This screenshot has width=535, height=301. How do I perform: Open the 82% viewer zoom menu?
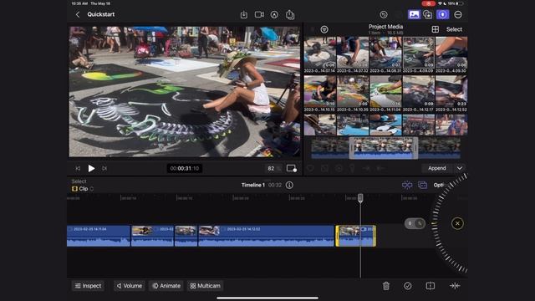[x=274, y=168]
